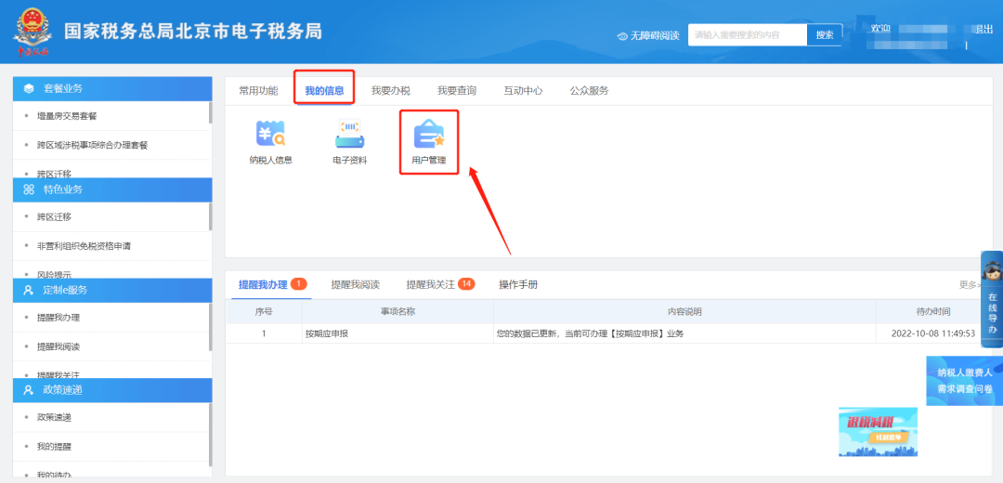Select the 提醒我办理 tab

(263, 284)
